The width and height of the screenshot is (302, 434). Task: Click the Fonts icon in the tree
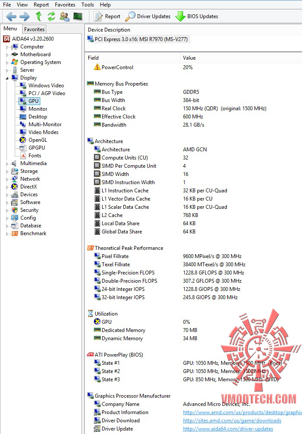click(x=23, y=156)
